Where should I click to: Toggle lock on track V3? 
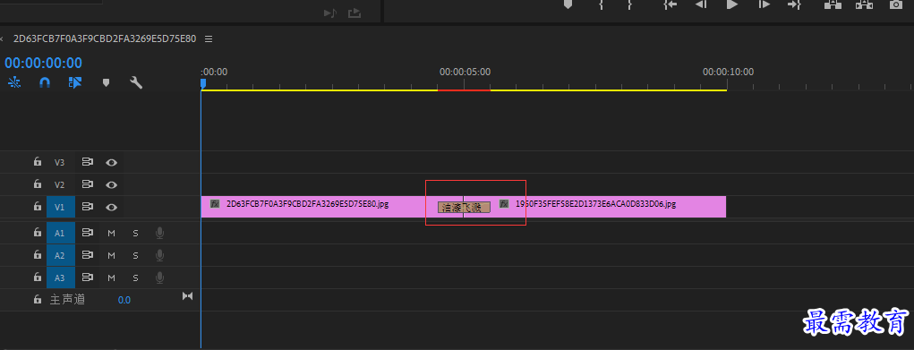pos(38,162)
